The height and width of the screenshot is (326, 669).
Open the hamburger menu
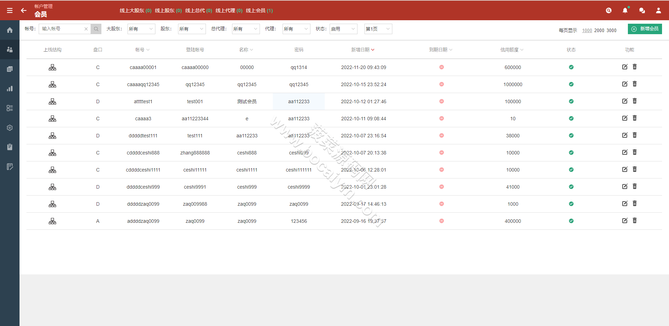click(10, 10)
